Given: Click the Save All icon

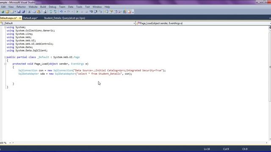Looking at the screenshot, I should 23,12.
